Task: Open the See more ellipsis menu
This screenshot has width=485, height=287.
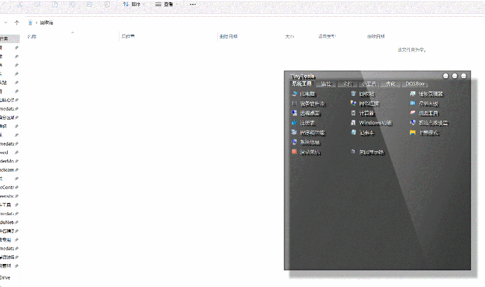Action: pyautogui.click(x=193, y=4)
